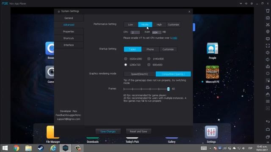Click the Downloads app label
This screenshot has width=271, height=152.
pyautogui.click(x=93, y=142)
